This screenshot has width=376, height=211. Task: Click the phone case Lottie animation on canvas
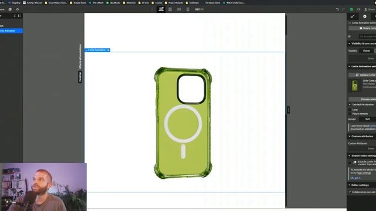[x=183, y=123]
